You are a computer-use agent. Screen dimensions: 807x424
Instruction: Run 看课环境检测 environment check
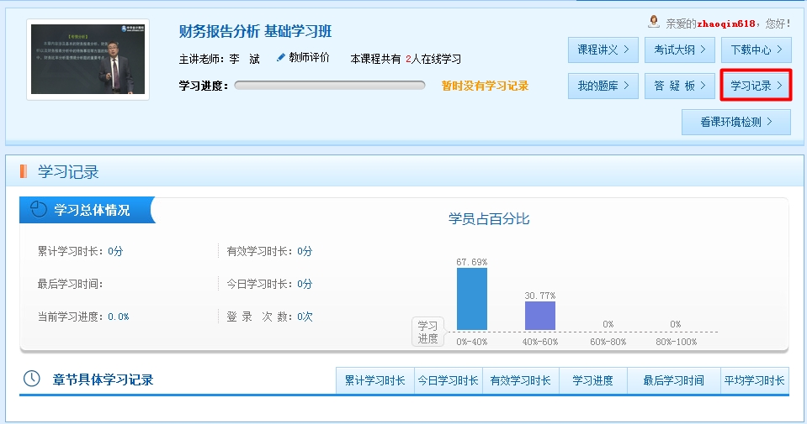coord(736,123)
